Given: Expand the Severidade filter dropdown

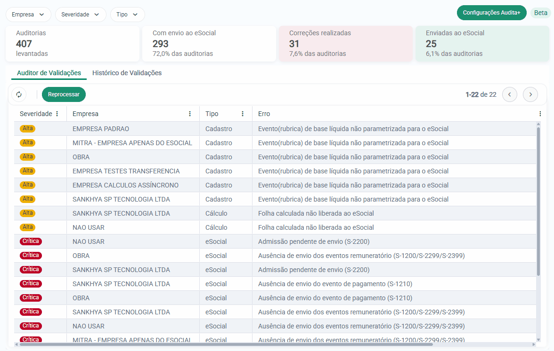Looking at the screenshot, I should (81, 15).
